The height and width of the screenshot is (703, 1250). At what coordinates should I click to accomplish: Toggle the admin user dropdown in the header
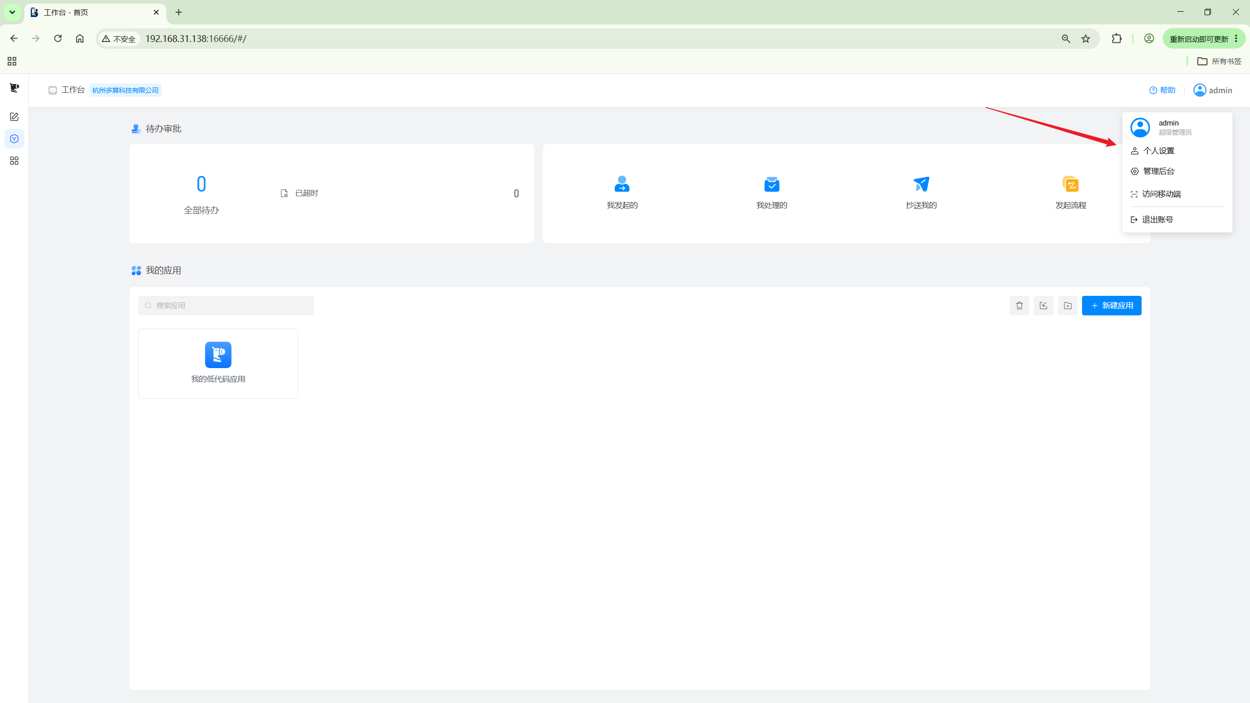[1213, 90]
